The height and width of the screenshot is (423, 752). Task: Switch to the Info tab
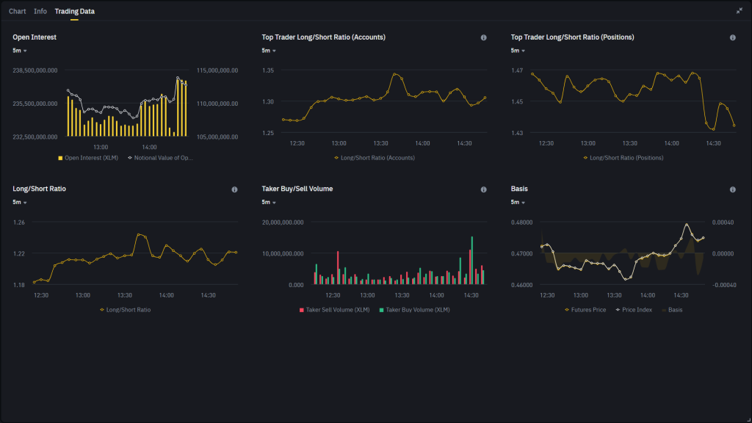coord(40,10)
